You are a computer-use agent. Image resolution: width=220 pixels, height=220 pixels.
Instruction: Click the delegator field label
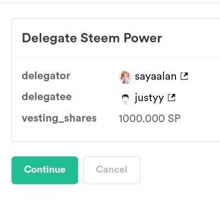point(46,76)
